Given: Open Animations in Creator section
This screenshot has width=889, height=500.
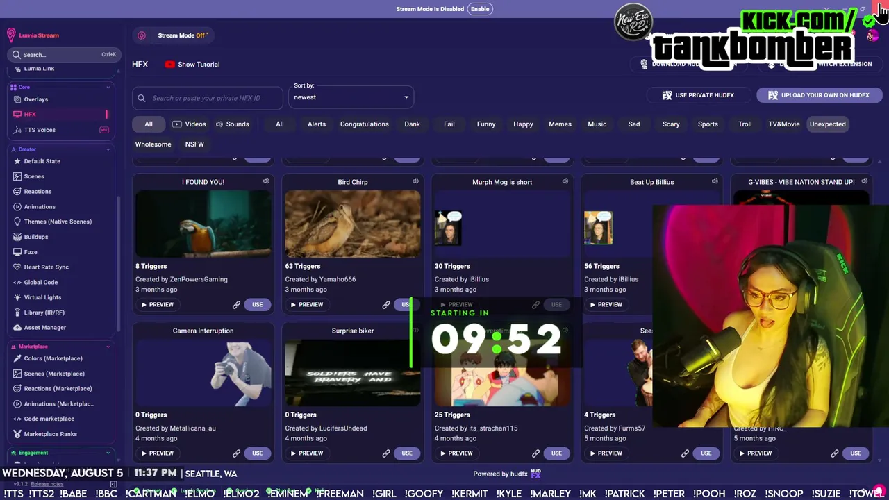Looking at the screenshot, I should coord(40,207).
